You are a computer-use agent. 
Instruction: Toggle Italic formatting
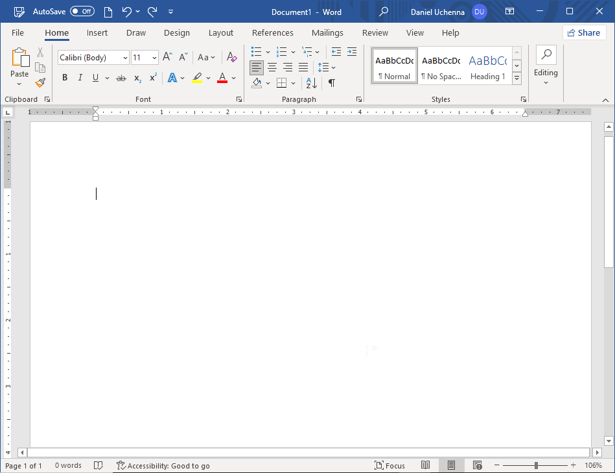tap(80, 78)
